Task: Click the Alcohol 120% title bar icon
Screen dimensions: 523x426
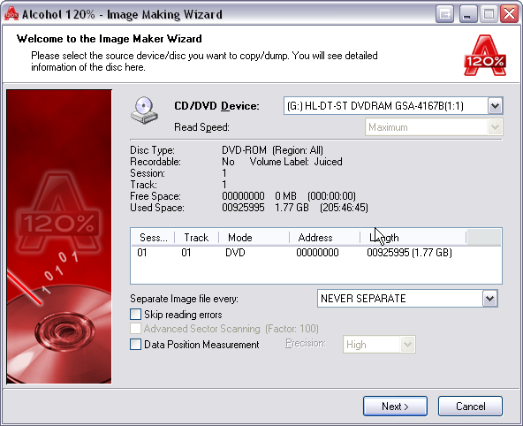Action: tap(11, 13)
